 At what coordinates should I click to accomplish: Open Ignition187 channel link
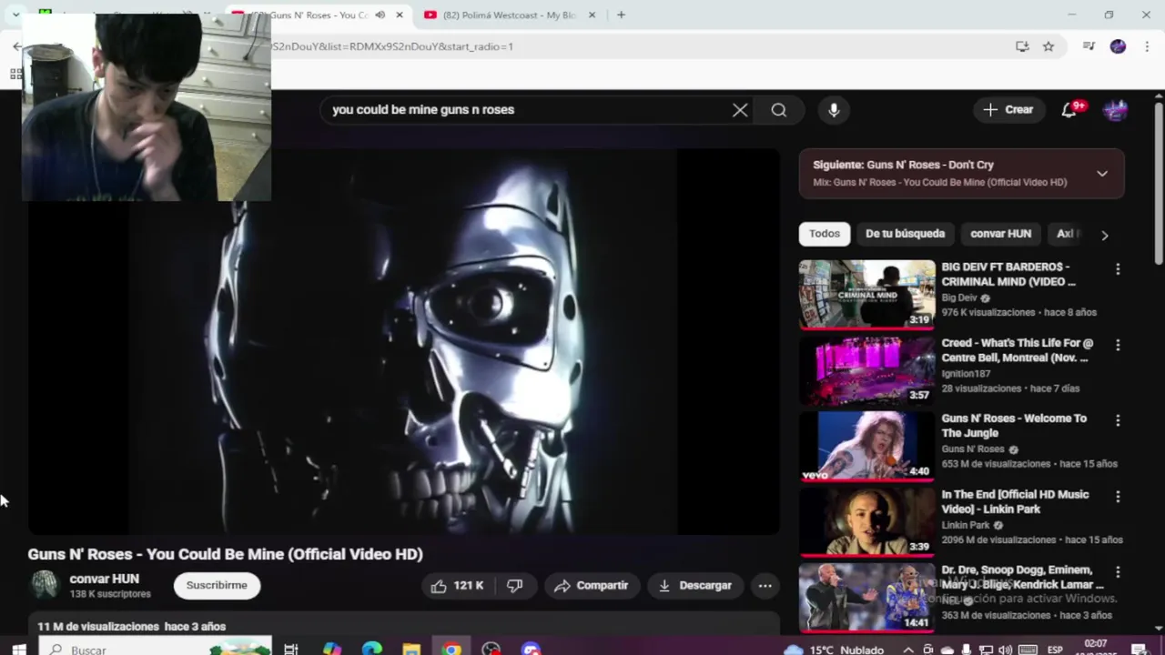[x=966, y=373]
